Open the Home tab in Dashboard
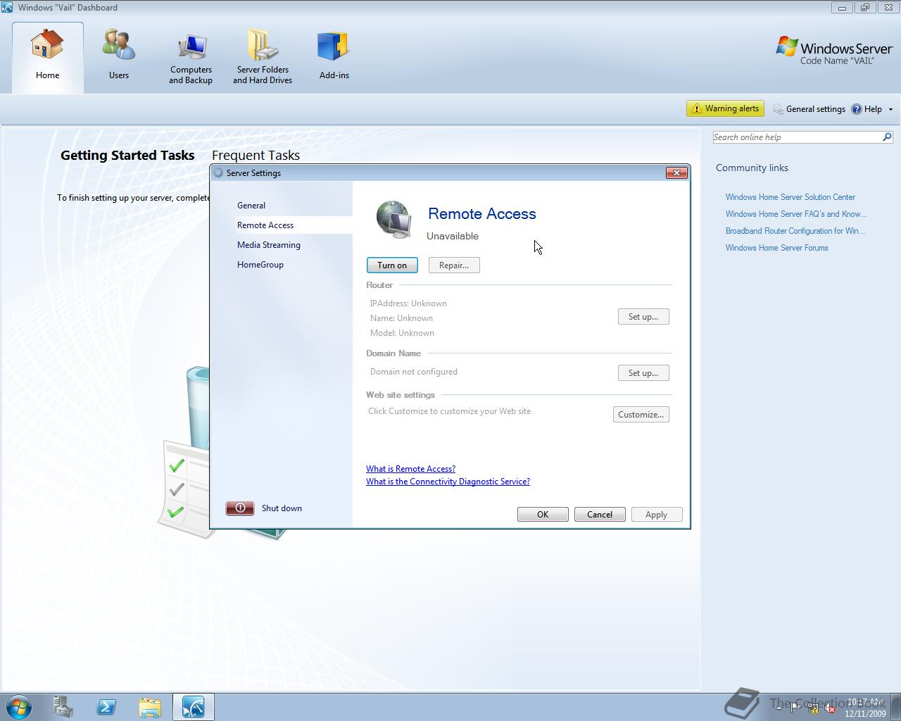Image resolution: width=901 pixels, height=721 pixels. tap(48, 57)
